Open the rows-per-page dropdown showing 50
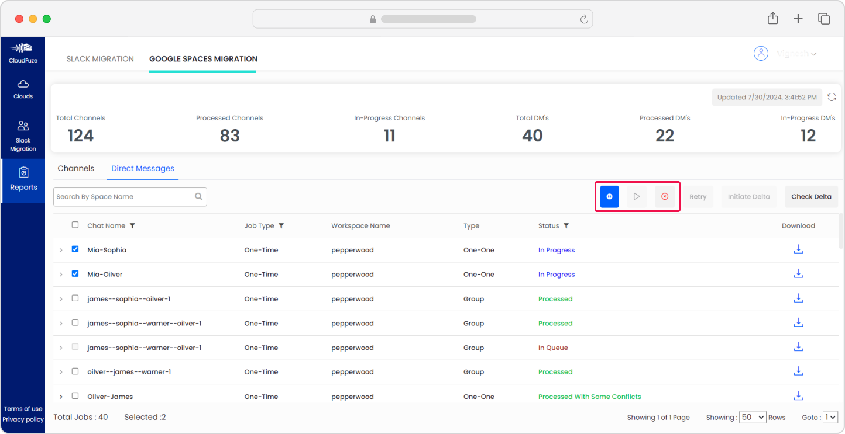 [x=753, y=417]
